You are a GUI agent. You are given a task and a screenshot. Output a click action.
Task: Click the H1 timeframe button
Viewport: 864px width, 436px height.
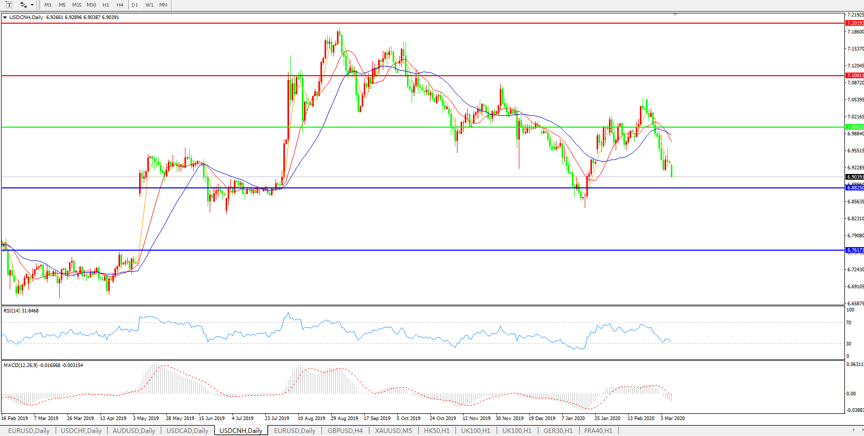(106, 5)
